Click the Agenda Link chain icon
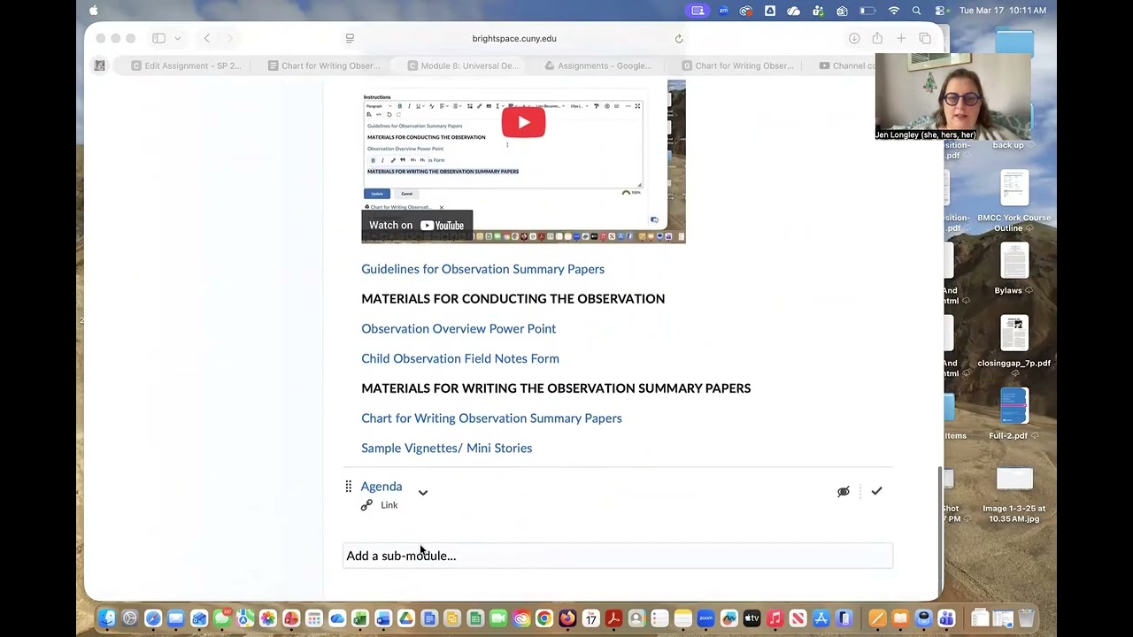Image resolution: width=1133 pixels, height=637 pixels. pyautogui.click(x=366, y=504)
